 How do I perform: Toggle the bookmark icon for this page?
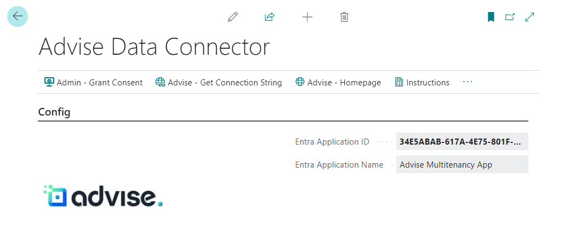(491, 17)
